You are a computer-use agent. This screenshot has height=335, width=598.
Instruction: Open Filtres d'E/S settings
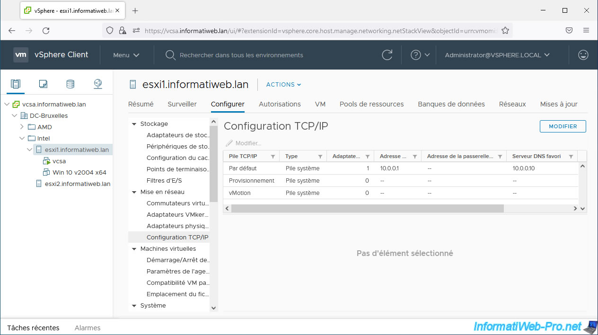[x=164, y=181]
